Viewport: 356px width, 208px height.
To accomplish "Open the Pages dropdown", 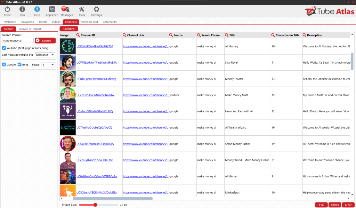I will click(x=48, y=65).
